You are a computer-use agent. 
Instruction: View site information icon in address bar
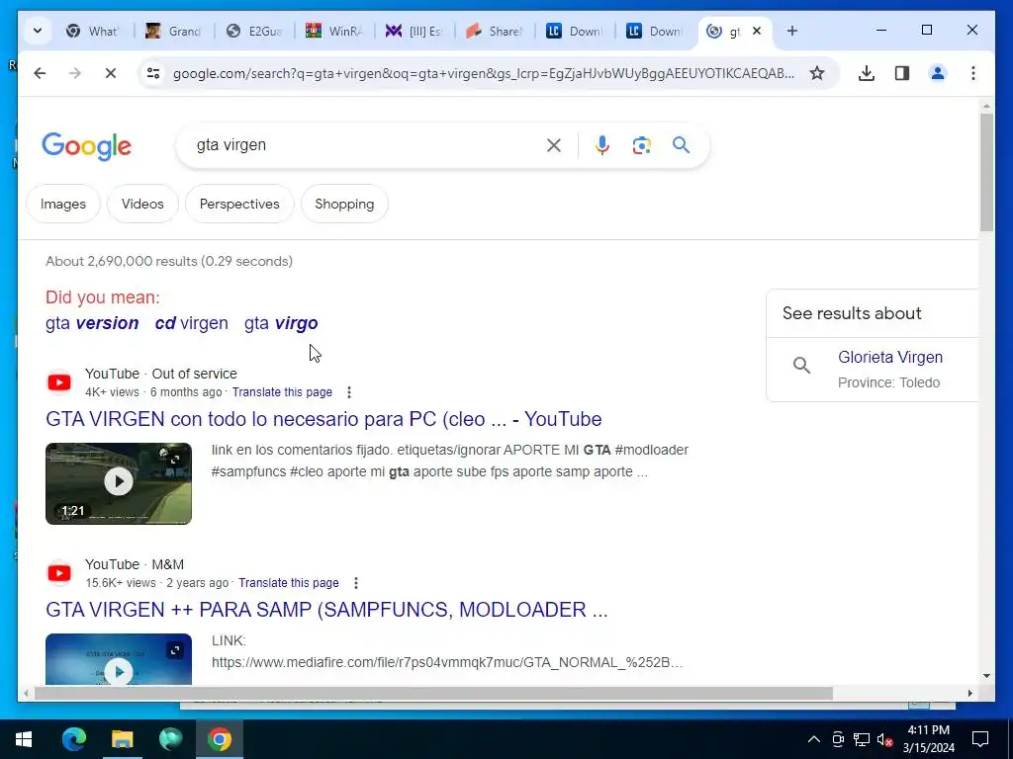point(153,73)
